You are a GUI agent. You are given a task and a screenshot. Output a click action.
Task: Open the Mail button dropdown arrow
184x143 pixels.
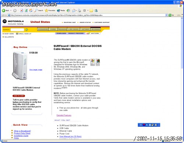pos(76,11)
